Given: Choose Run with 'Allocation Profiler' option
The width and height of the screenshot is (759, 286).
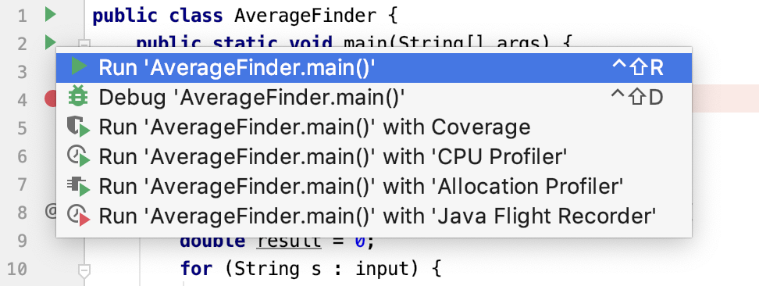Looking at the screenshot, I should [374, 187].
